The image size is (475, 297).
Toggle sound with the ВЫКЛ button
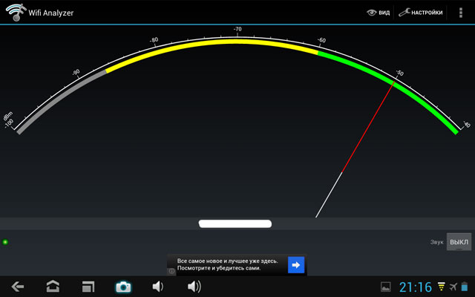(459, 242)
